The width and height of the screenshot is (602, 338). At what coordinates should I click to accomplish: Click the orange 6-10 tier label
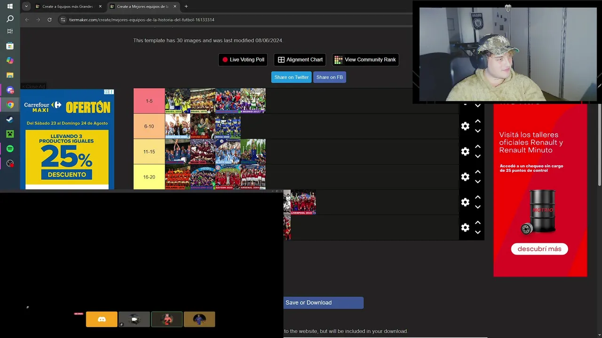tap(149, 126)
